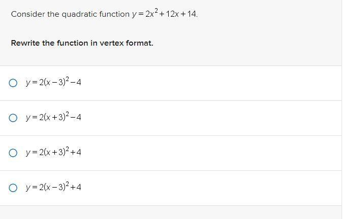The width and height of the screenshot is (343, 219).
Task: Pick the radio button for y=2(x+3)²+4
Action: click(13, 153)
